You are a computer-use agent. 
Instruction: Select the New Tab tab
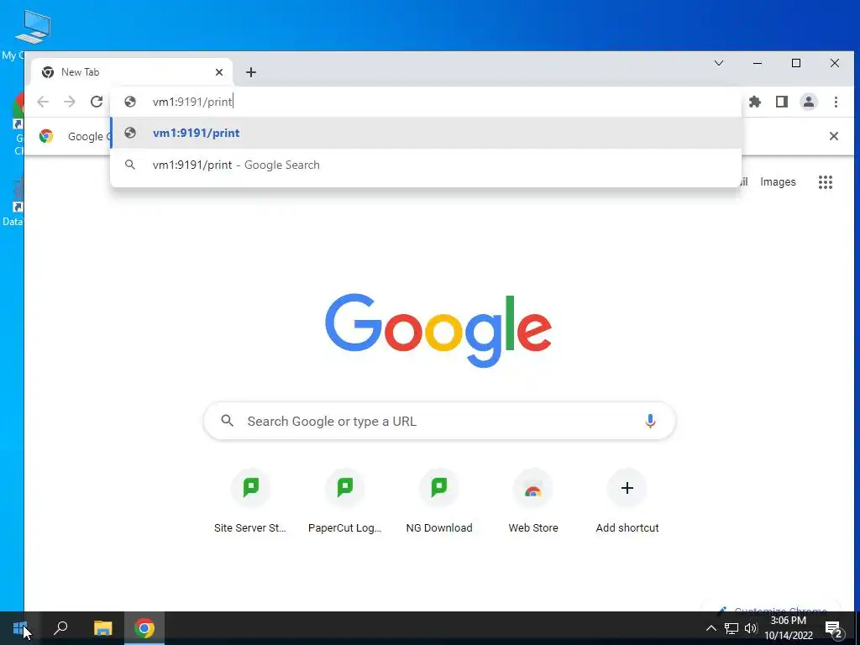[x=132, y=72]
